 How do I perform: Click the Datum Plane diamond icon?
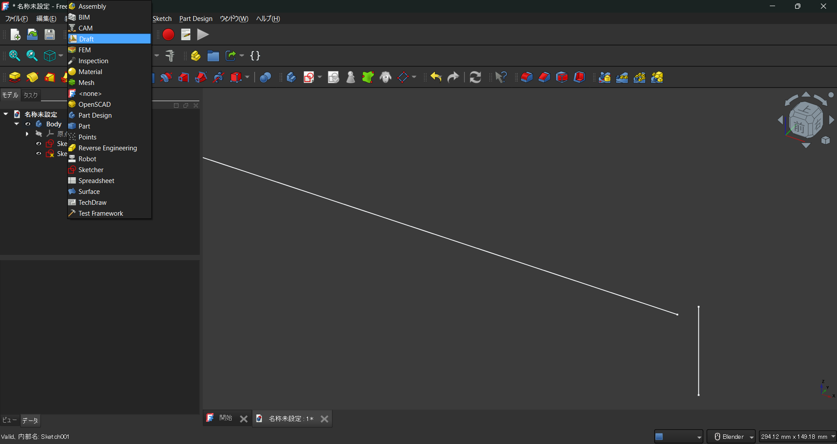coord(403,78)
